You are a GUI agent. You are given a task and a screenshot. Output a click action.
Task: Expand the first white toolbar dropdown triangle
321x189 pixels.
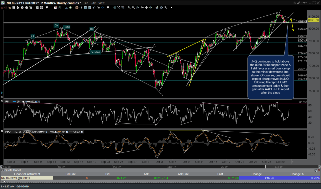click(x=47, y=8)
